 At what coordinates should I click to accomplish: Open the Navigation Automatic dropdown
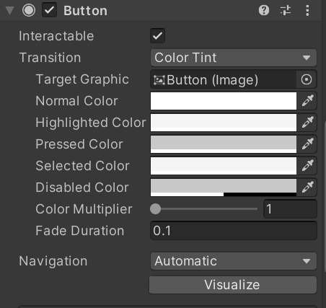pyautogui.click(x=234, y=261)
